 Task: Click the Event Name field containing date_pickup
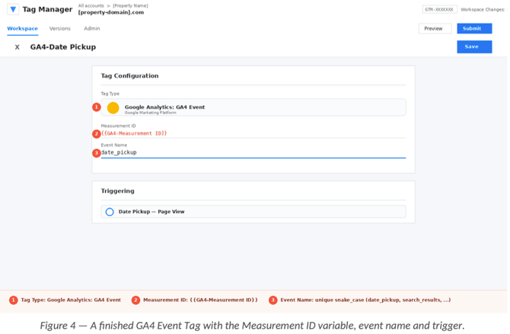tap(253, 152)
